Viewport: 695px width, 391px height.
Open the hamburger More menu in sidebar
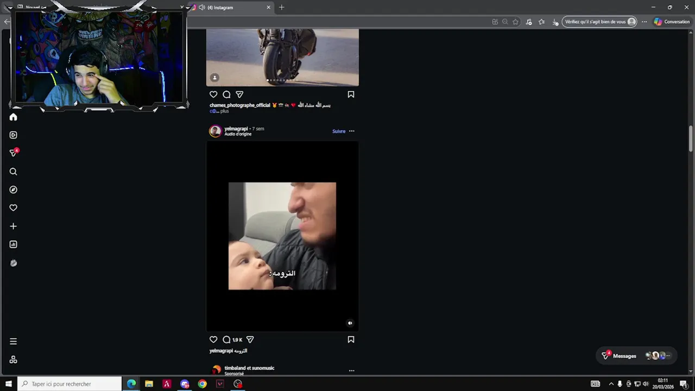coord(14,342)
